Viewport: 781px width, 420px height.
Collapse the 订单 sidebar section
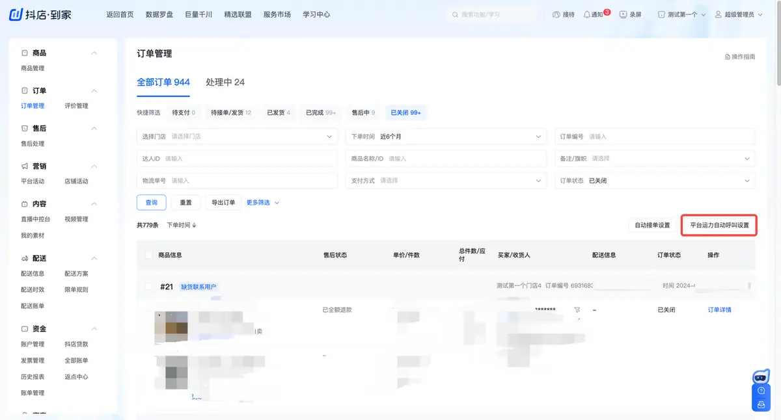[94, 90]
